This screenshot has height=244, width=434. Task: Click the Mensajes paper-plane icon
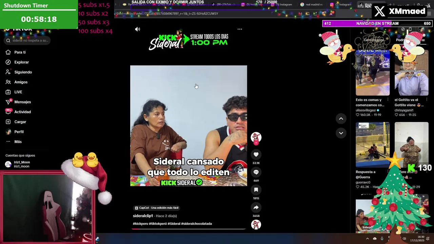click(x=8, y=102)
